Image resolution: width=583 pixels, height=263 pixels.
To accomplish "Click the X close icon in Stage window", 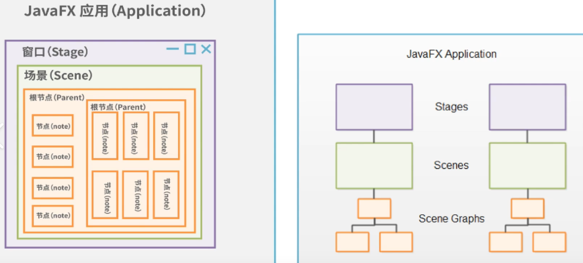I will 206,49.
